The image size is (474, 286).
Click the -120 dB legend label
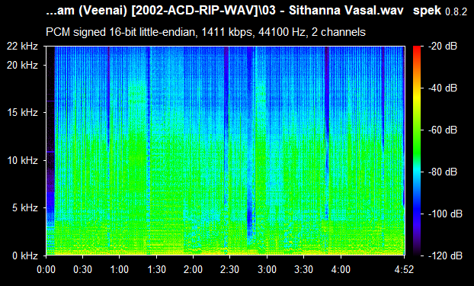(445, 255)
